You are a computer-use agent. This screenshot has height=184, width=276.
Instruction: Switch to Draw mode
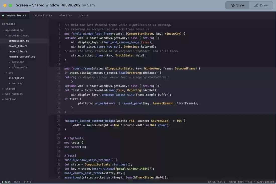coord(261,5)
